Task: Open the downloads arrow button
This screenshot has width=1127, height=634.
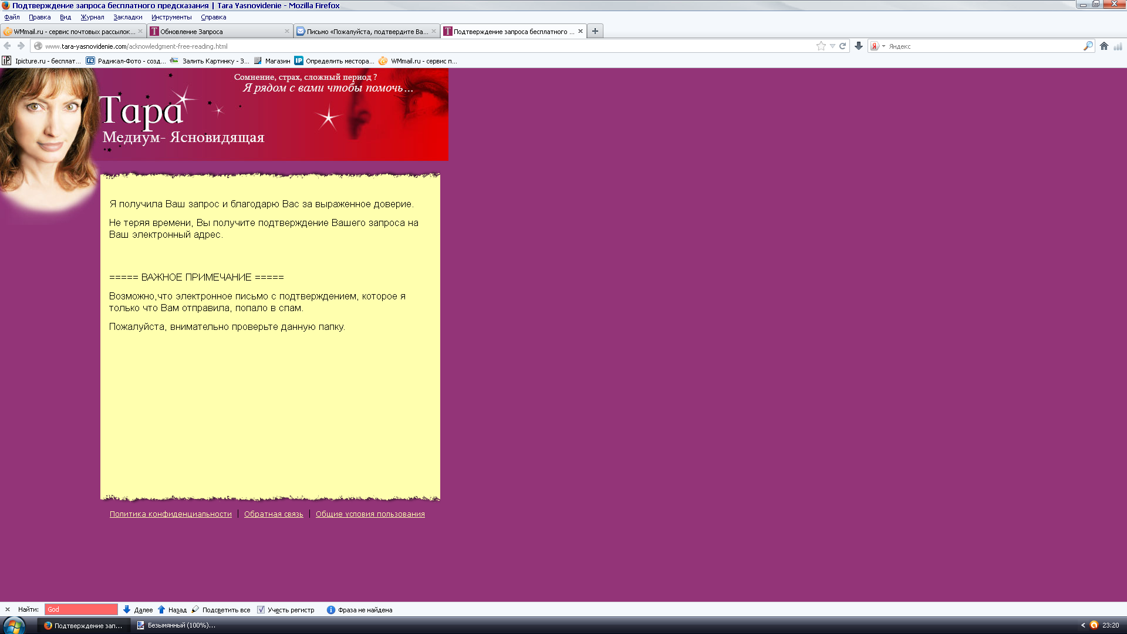Action: point(859,46)
